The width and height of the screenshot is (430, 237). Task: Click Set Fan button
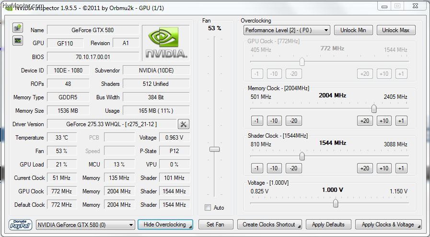pos(216,225)
